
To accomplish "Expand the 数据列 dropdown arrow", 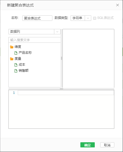I will (57, 32).
